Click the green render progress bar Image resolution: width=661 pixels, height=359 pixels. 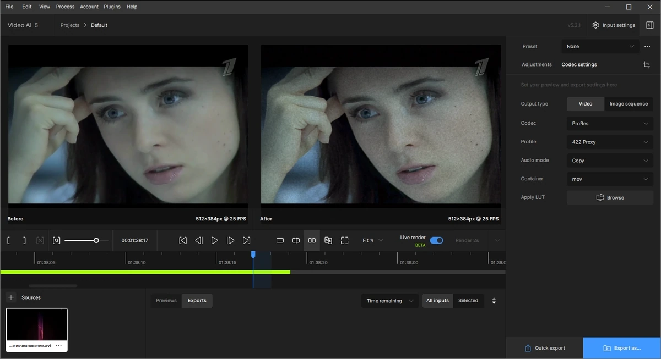[x=145, y=272]
